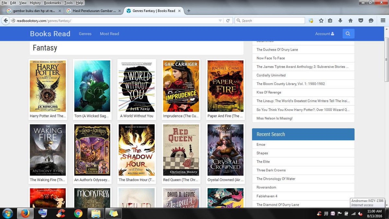Click Red Queen book cover
389x219 pixels.
(x=181, y=150)
